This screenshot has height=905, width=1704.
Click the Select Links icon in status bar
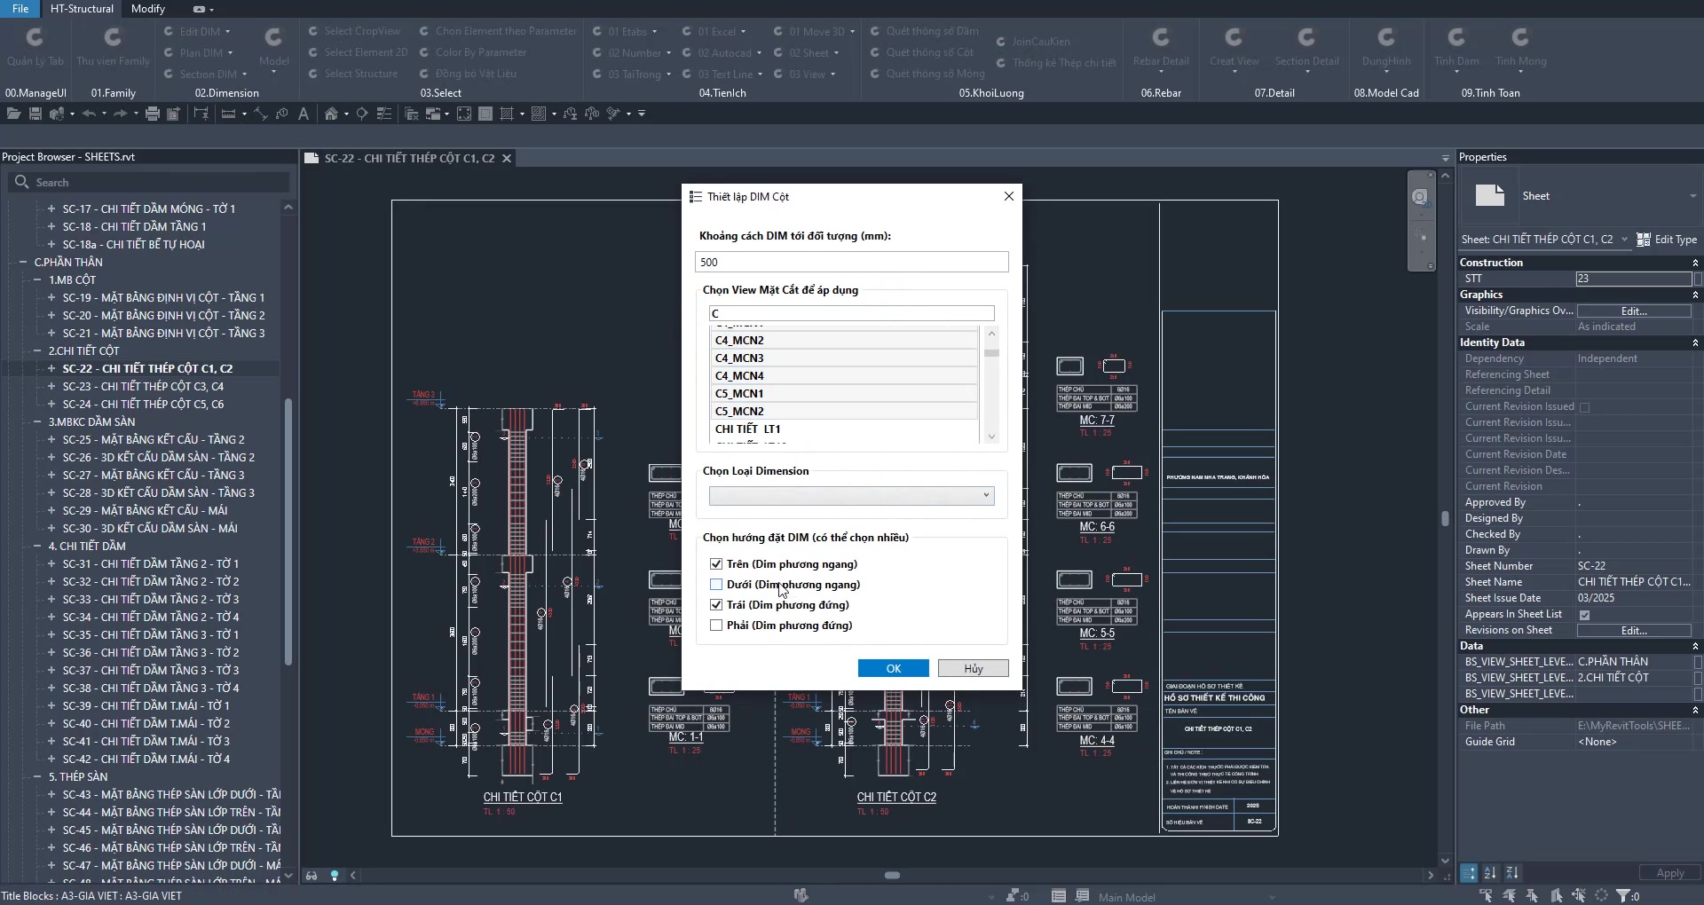point(1487,896)
